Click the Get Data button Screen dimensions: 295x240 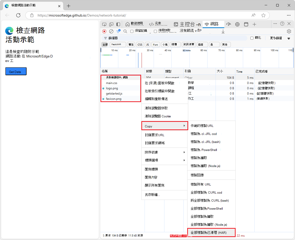pyautogui.click(x=16, y=71)
